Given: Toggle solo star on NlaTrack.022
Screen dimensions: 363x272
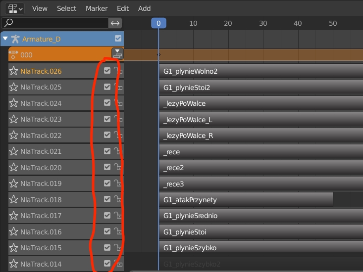Looking at the screenshot, I should point(14,135).
